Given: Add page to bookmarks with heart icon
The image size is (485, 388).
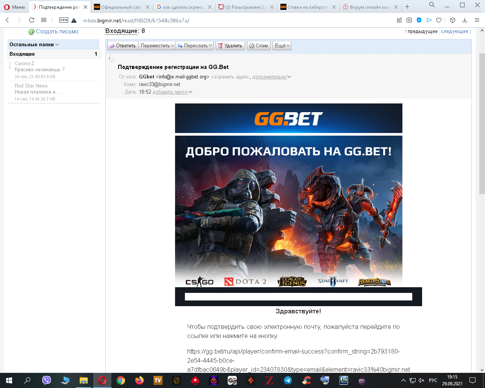Looking at the screenshot, I should pos(439,20).
